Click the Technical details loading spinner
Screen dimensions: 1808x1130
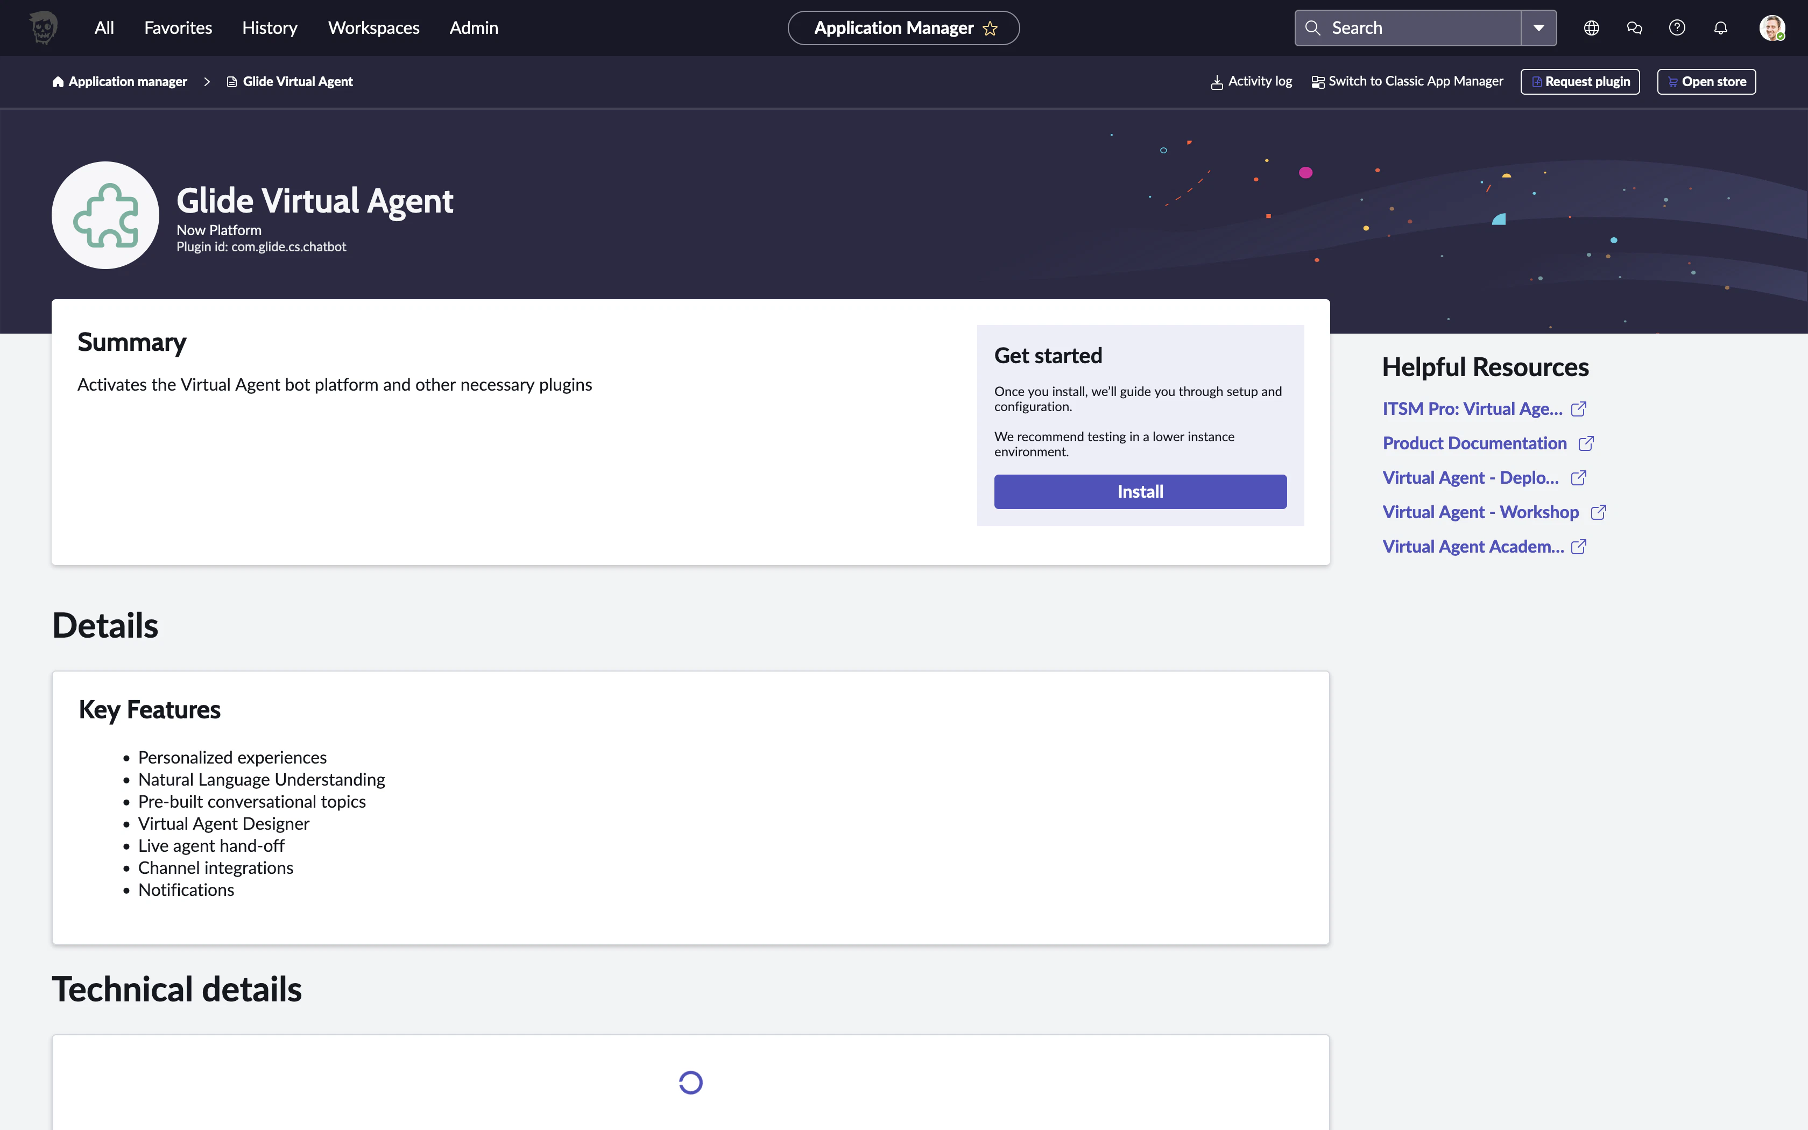coord(690,1082)
